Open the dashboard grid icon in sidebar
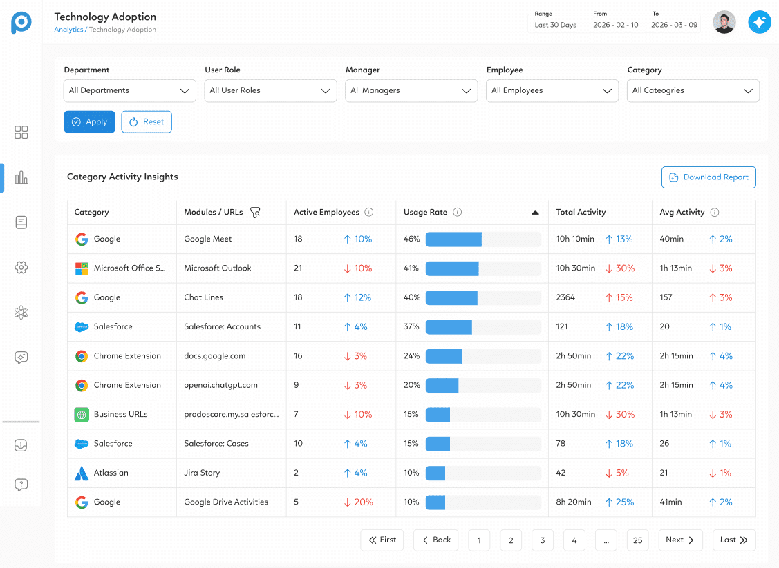 (x=21, y=133)
